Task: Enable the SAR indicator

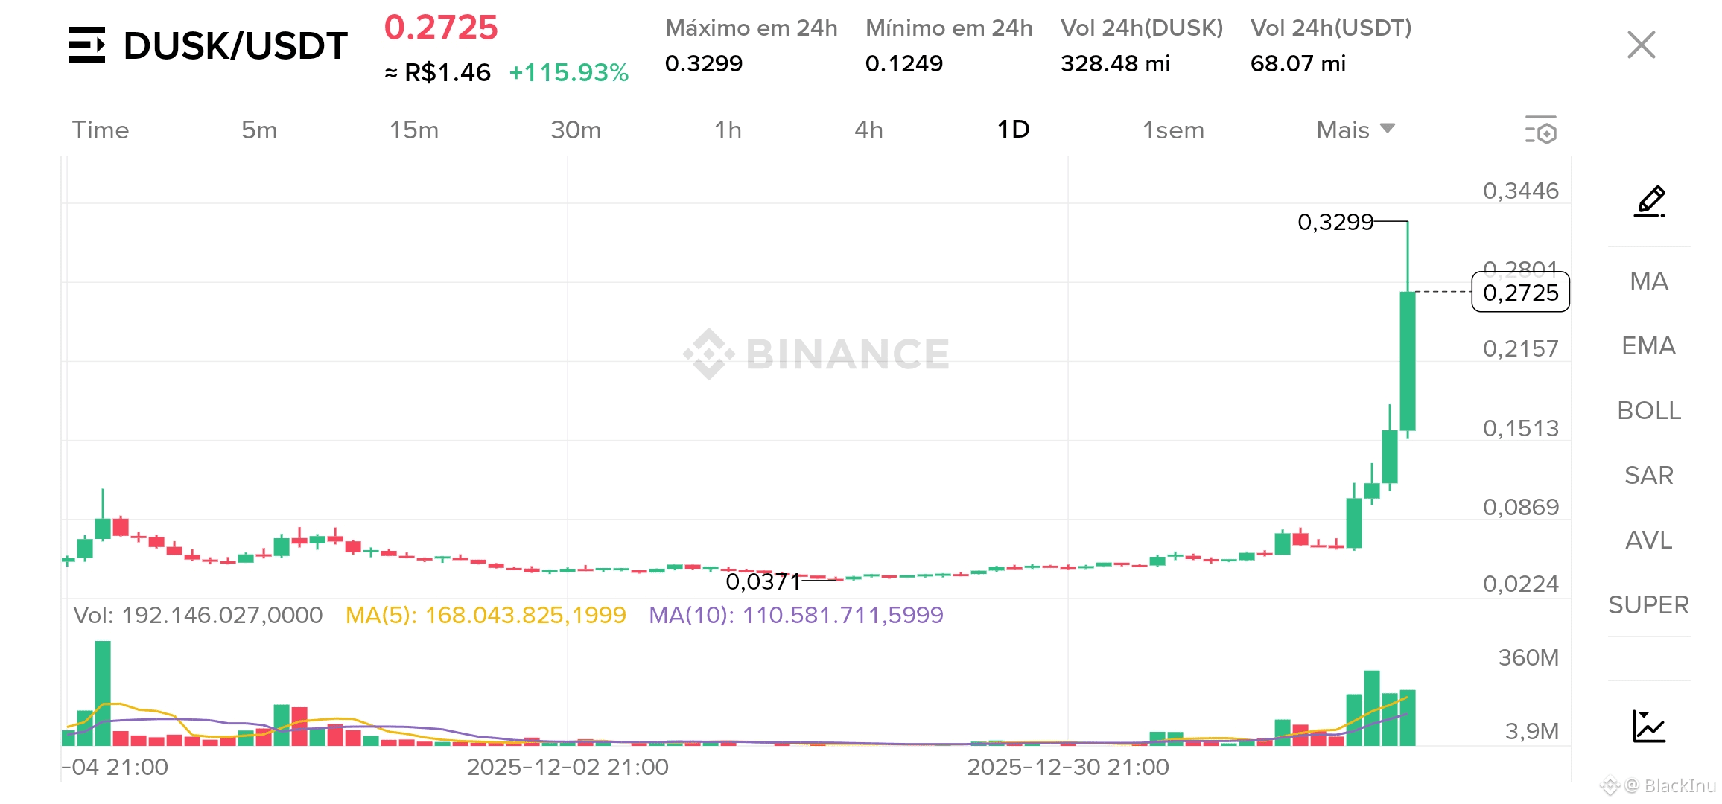Action: 1648,475
